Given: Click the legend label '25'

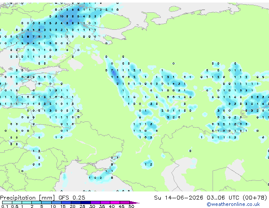Looking at the screenshot, I should click(x=82, y=206).
